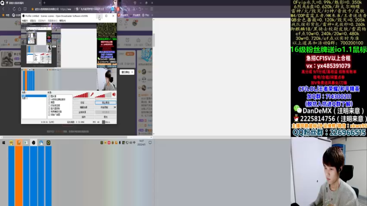367x206 pixels.
Task: Click the red round extension icon in toolbar
Action: tap(118, 9)
